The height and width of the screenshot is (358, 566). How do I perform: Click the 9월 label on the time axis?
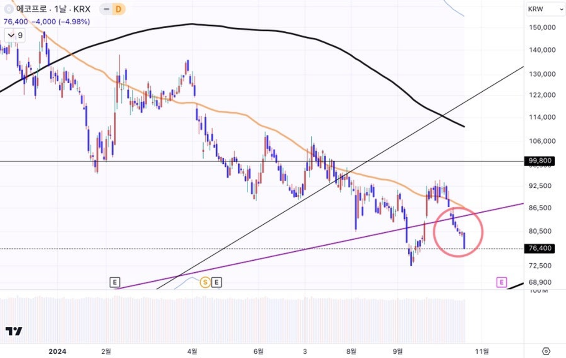[x=398, y=351]
